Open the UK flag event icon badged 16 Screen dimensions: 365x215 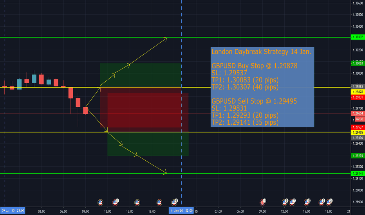point(263,202)
